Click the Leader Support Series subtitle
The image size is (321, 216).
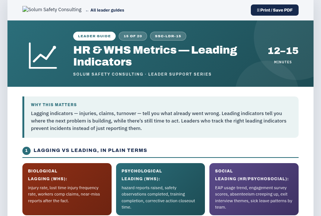pos(142,74)
